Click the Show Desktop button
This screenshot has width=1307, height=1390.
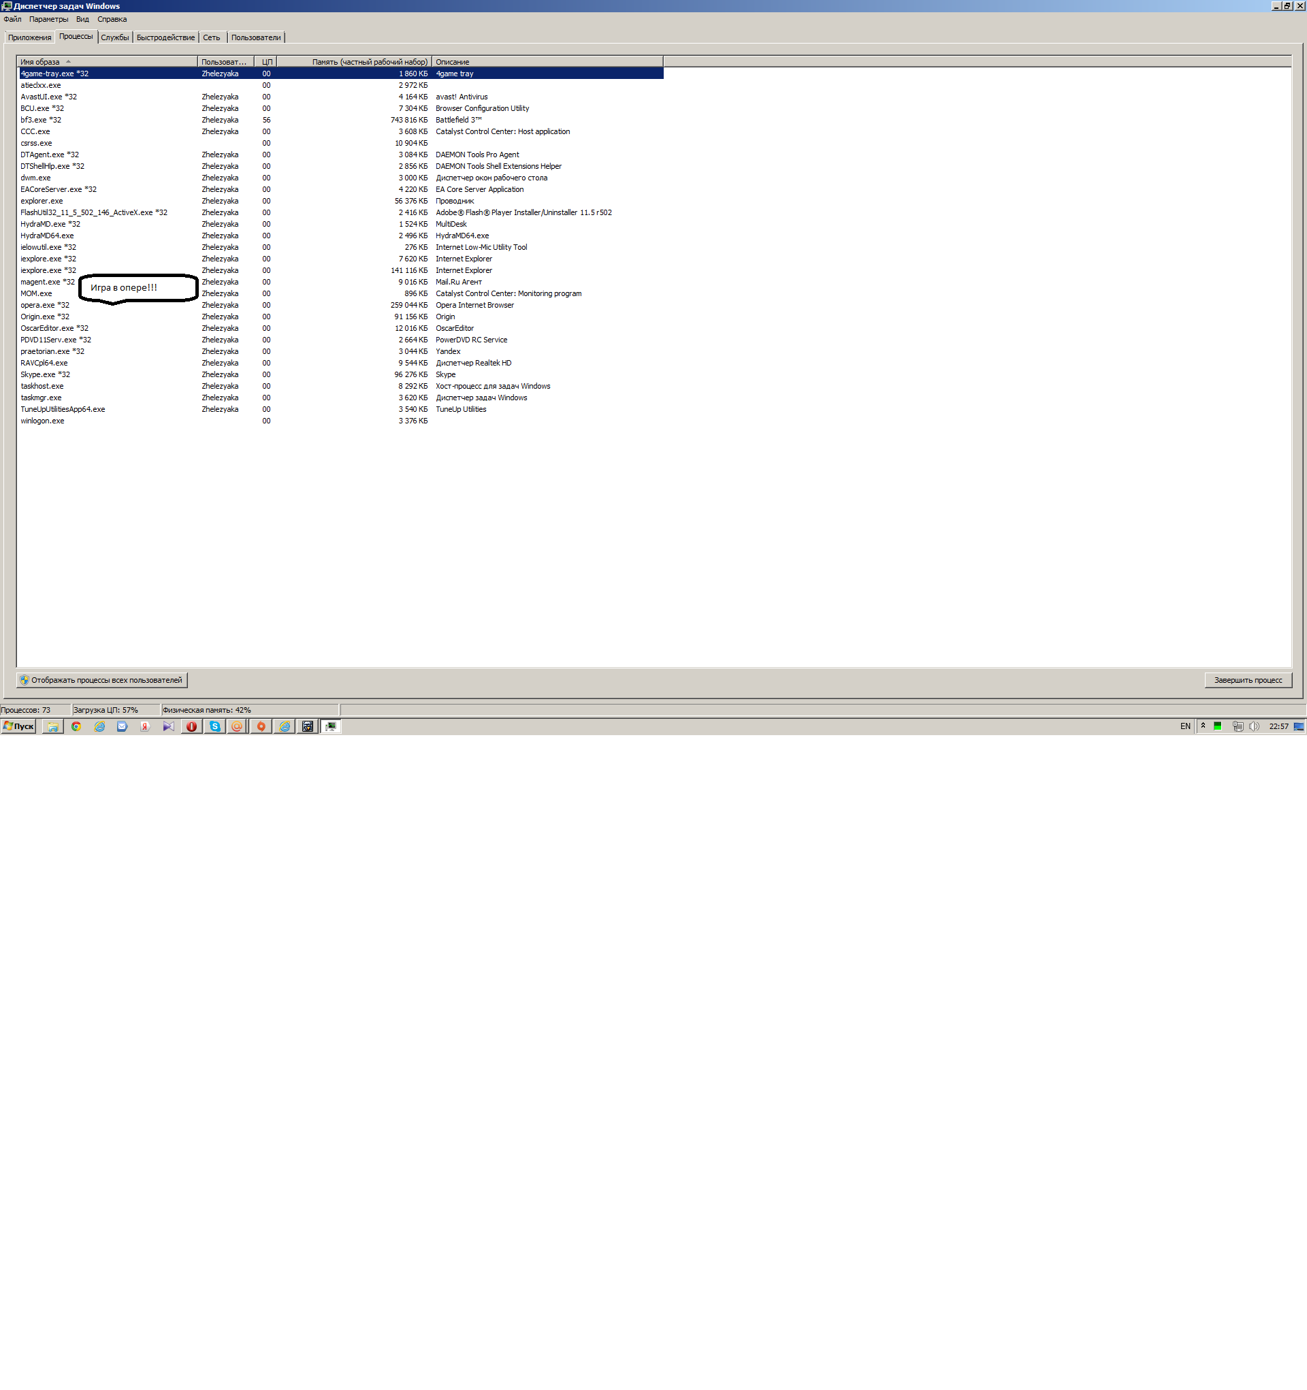(1300, 726)
